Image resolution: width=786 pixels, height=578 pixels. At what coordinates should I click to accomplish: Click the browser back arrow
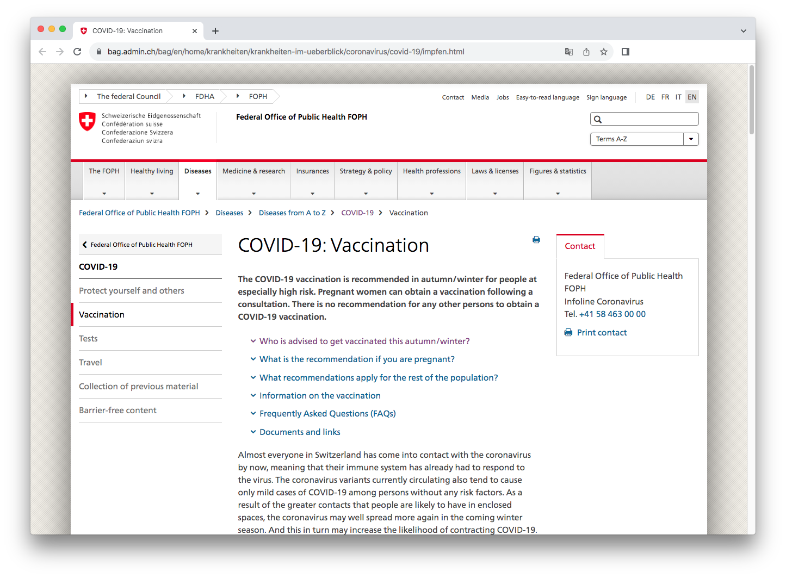pos(42,52)
